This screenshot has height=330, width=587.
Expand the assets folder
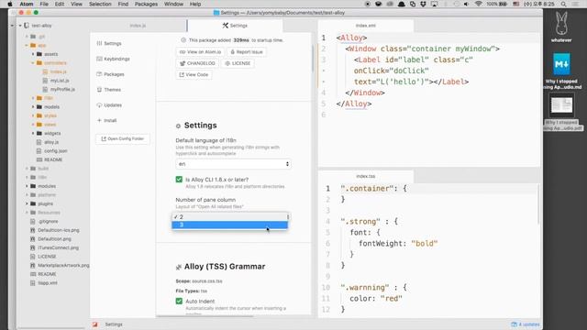pos(33,54)
